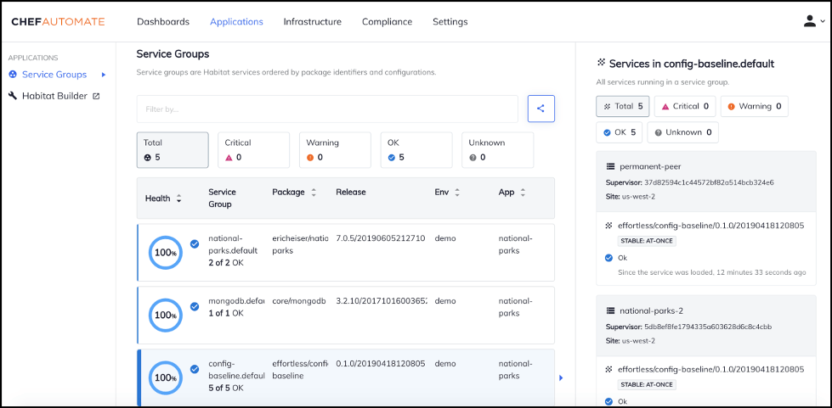The height and width of the screenshot is (408, 832).
Task: Show only OK services in right panel
Action: (619, 132)
